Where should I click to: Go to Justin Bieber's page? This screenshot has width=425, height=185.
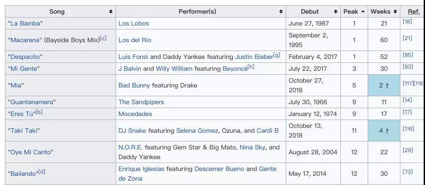pyautogui.click(x=254, y=57)
